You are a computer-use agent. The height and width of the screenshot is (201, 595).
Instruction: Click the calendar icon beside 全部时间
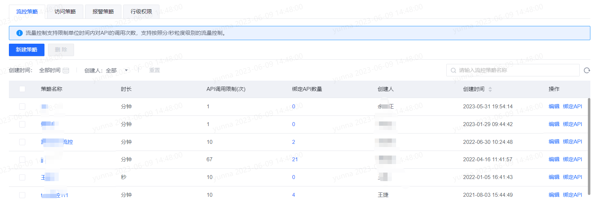coord(66,70)
